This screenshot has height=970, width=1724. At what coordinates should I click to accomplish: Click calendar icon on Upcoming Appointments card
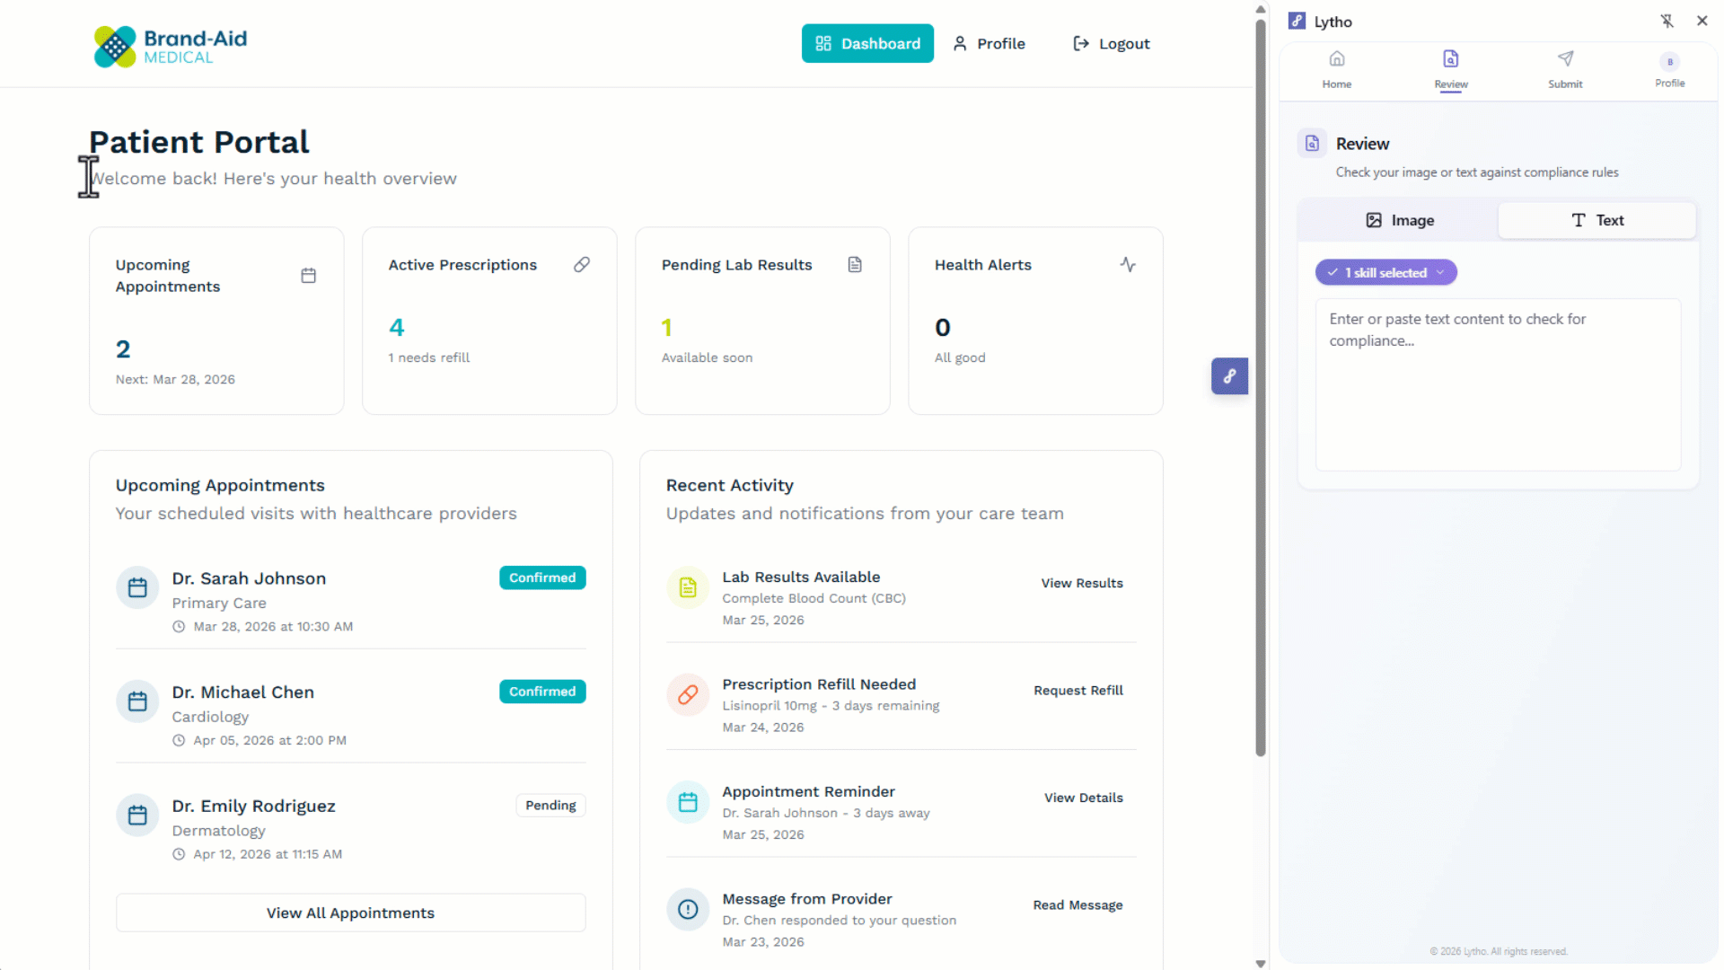(x=308, y=276)
